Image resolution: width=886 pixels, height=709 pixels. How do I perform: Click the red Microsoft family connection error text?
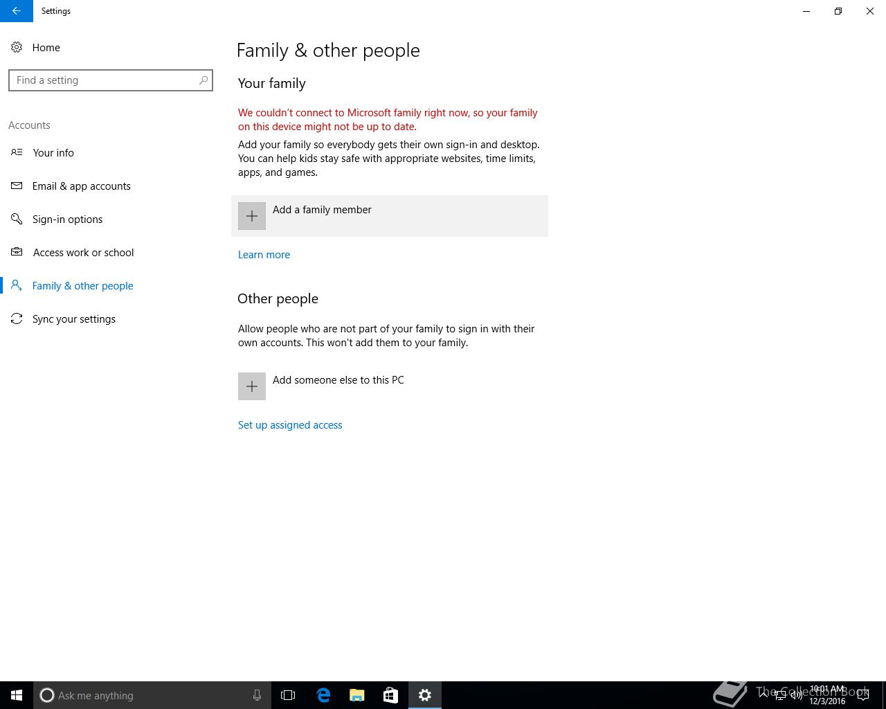pyautogui.click(x=388, y=120)
